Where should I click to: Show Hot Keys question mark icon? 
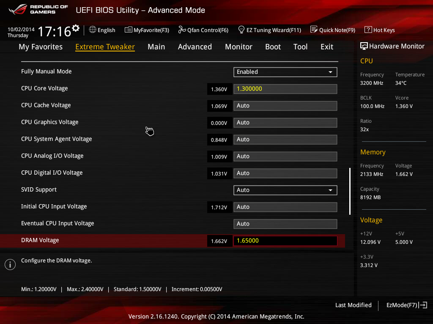pyautogui.click(x=368, y=30)
